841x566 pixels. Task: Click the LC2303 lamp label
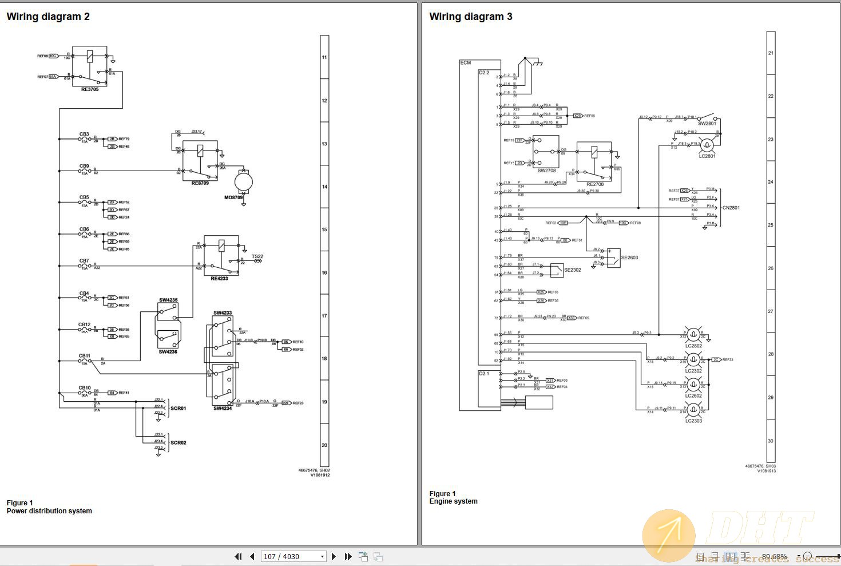[693, 421]
